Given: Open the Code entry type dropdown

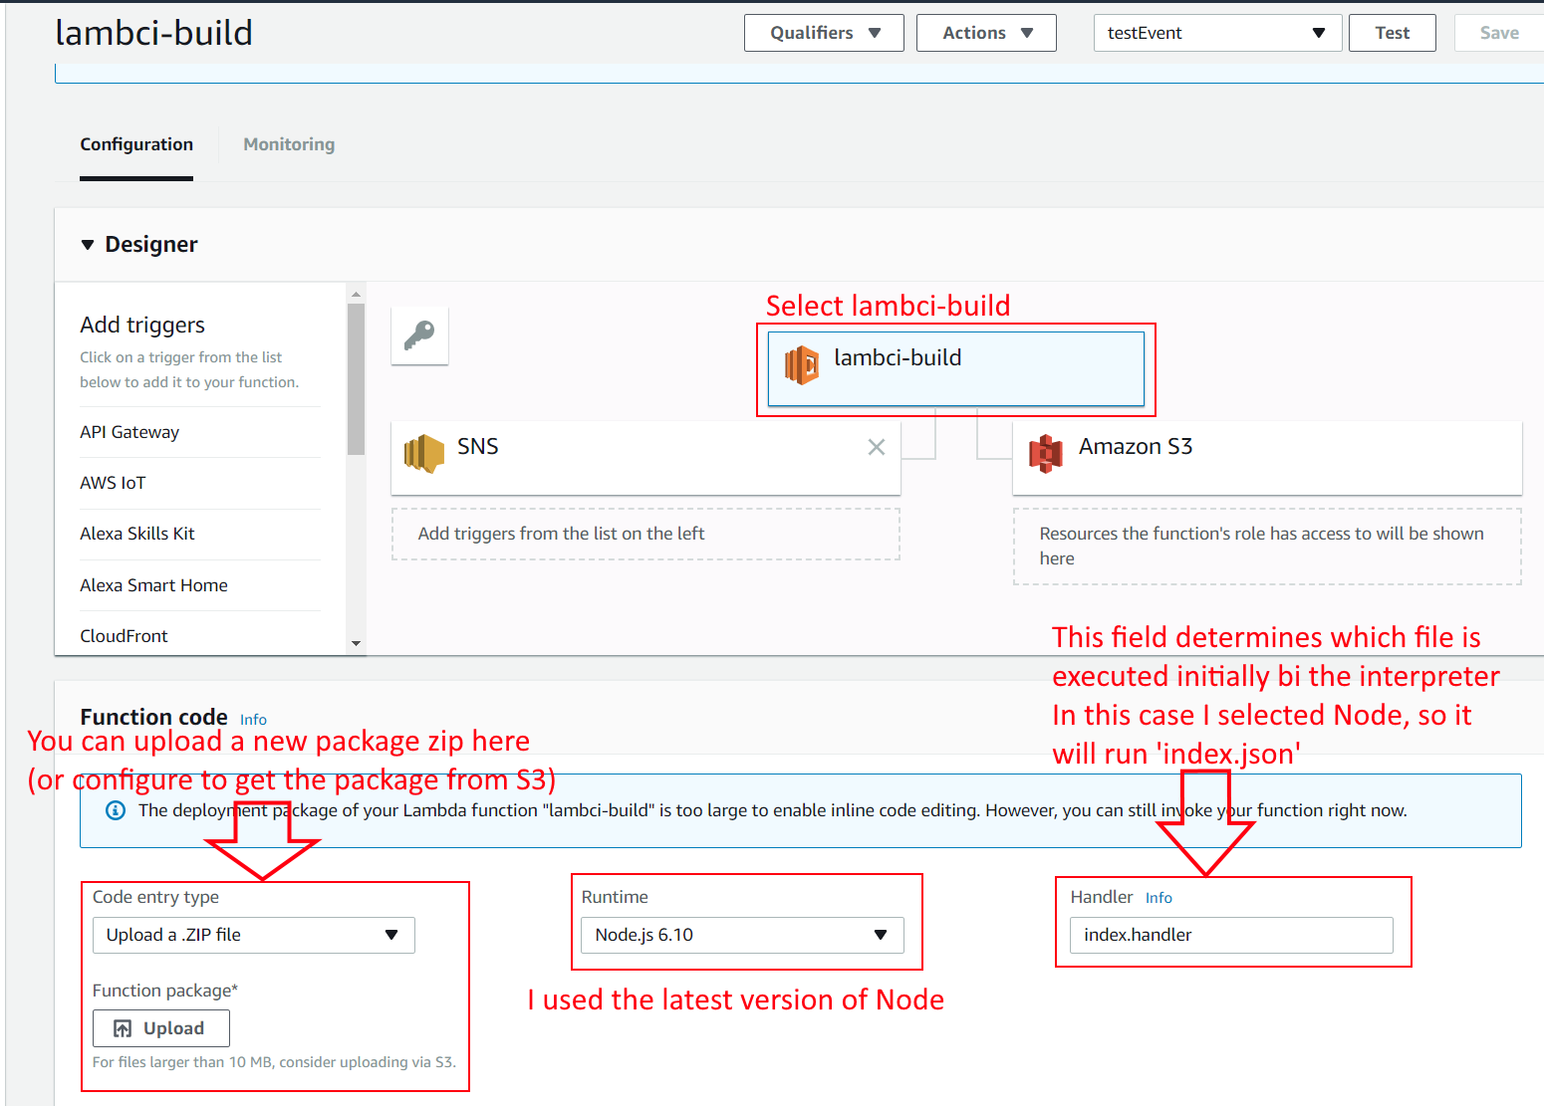Looking at the screenshot, I should 254,935.
